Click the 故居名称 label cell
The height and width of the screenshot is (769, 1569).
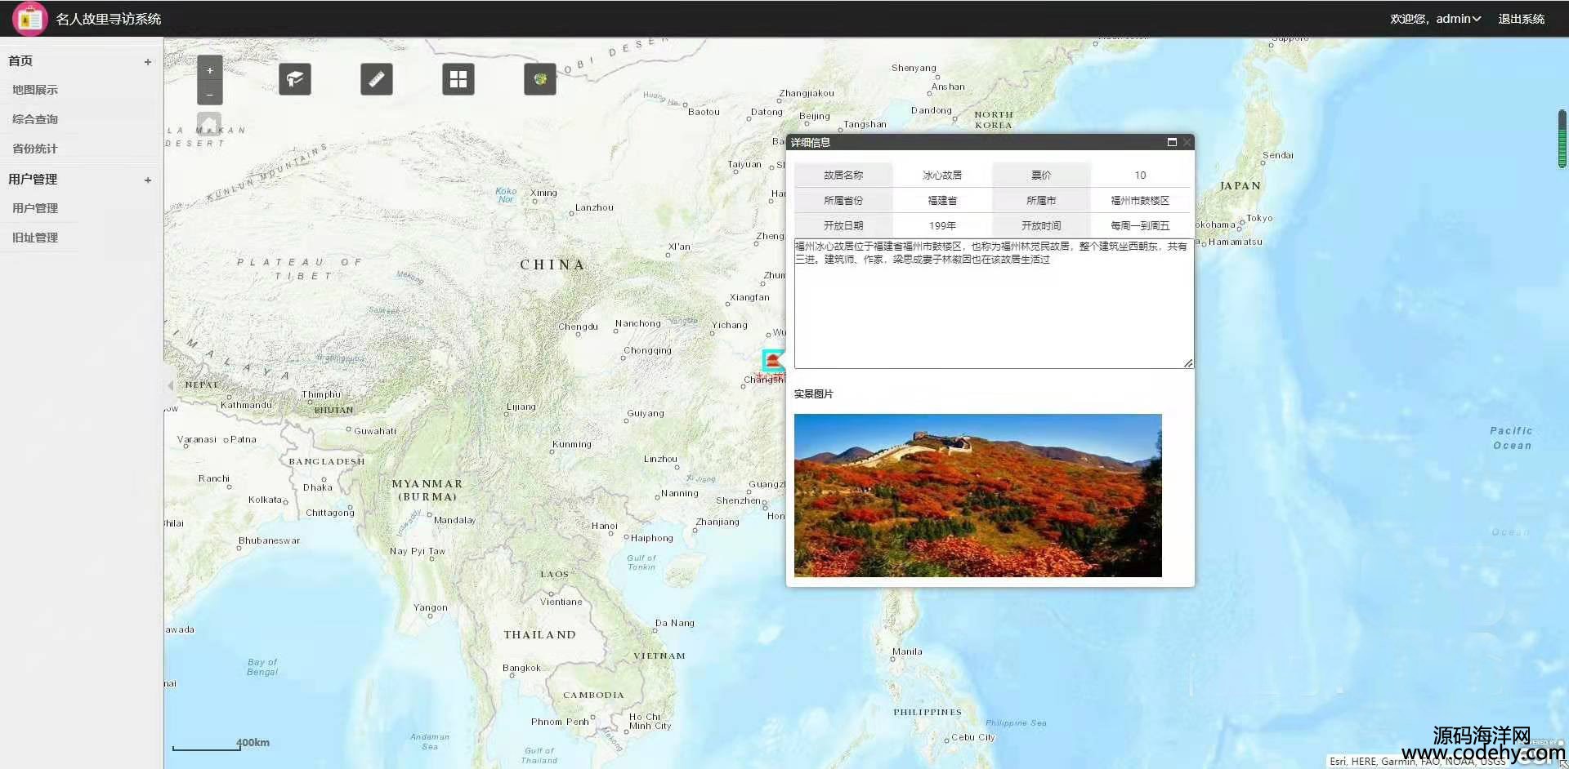[843, 175]
